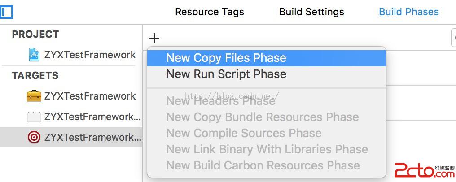Select the white bundle target icon
Viewport: 456px width, 182px height.
click(x=34, y=117)
